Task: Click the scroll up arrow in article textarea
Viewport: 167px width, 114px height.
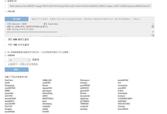Action: point(153,24)
